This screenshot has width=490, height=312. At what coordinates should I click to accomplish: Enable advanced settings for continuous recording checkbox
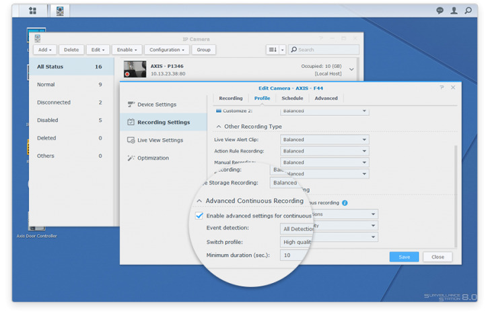(x=199, y=216)
